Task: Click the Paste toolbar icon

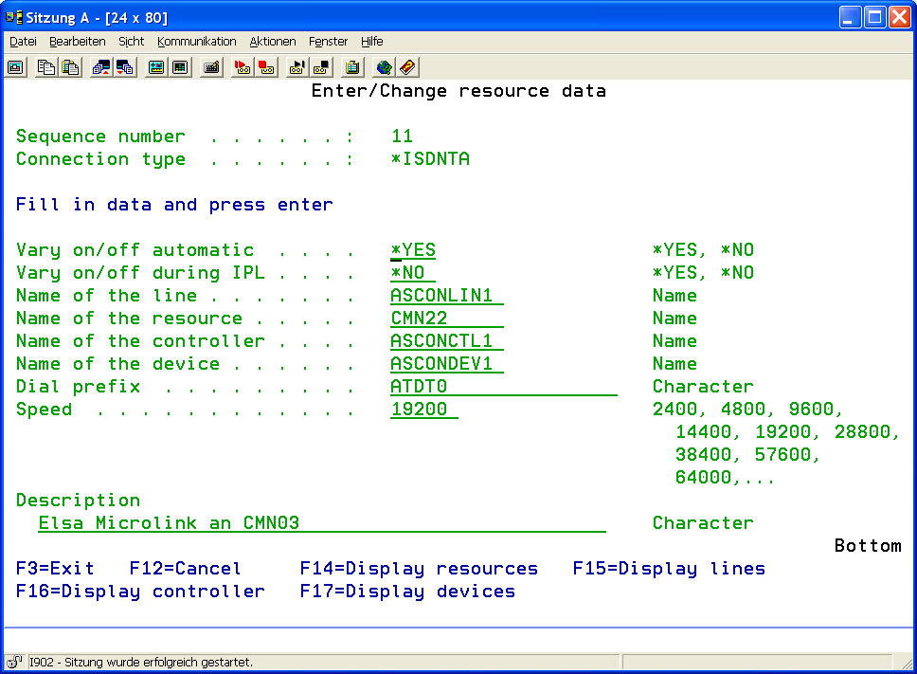Action: [x=70, y=67]
